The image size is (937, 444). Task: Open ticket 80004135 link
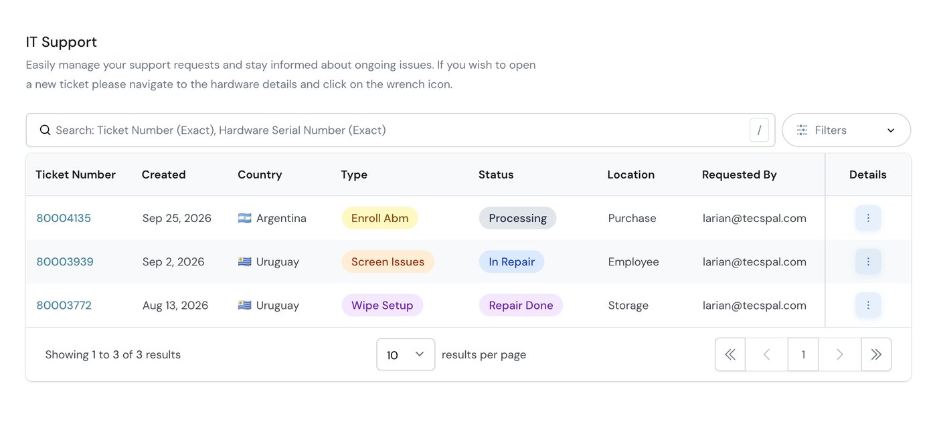pos(64,218)
